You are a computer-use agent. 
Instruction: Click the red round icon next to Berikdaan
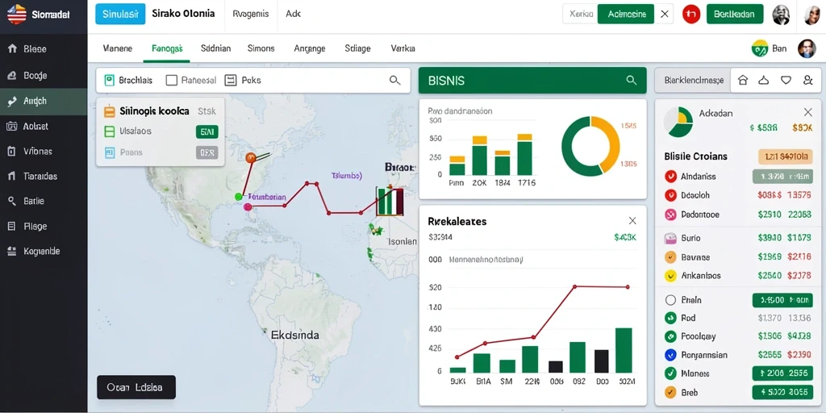pos(691,15)
